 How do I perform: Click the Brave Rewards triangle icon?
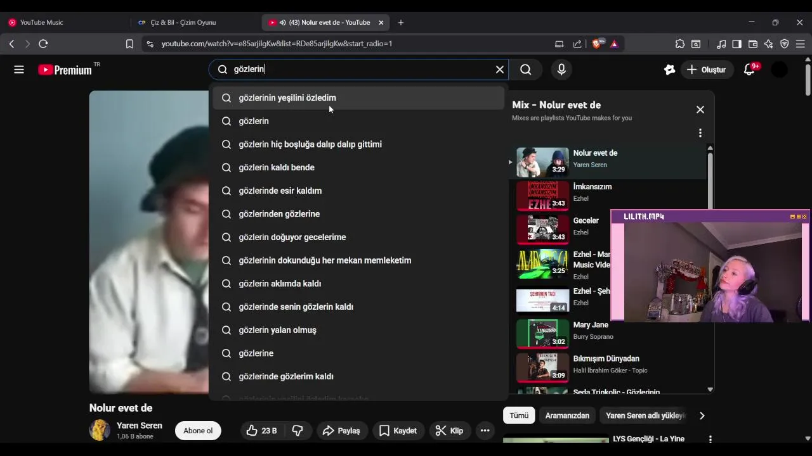(x=614, y=44)
